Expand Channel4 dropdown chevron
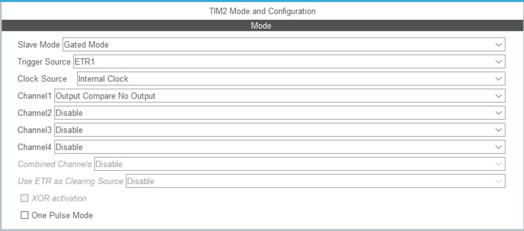Screen dimensions: 524x231 (498, 147)
